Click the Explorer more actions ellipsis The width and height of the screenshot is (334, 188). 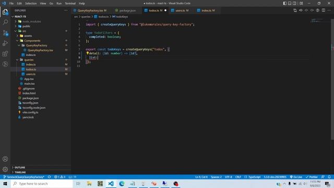coord(66,10)
